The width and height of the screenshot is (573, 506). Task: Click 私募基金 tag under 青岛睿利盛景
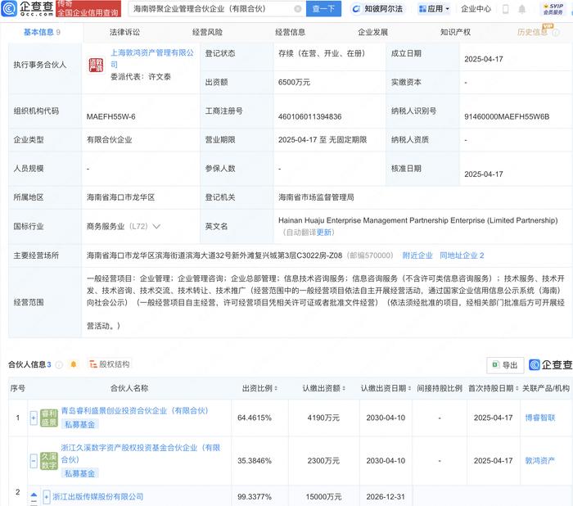79,424
